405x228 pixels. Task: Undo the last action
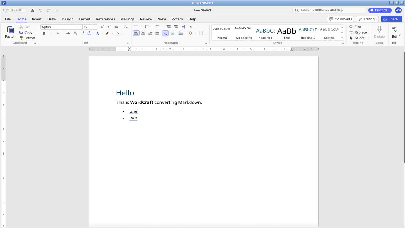40,10
